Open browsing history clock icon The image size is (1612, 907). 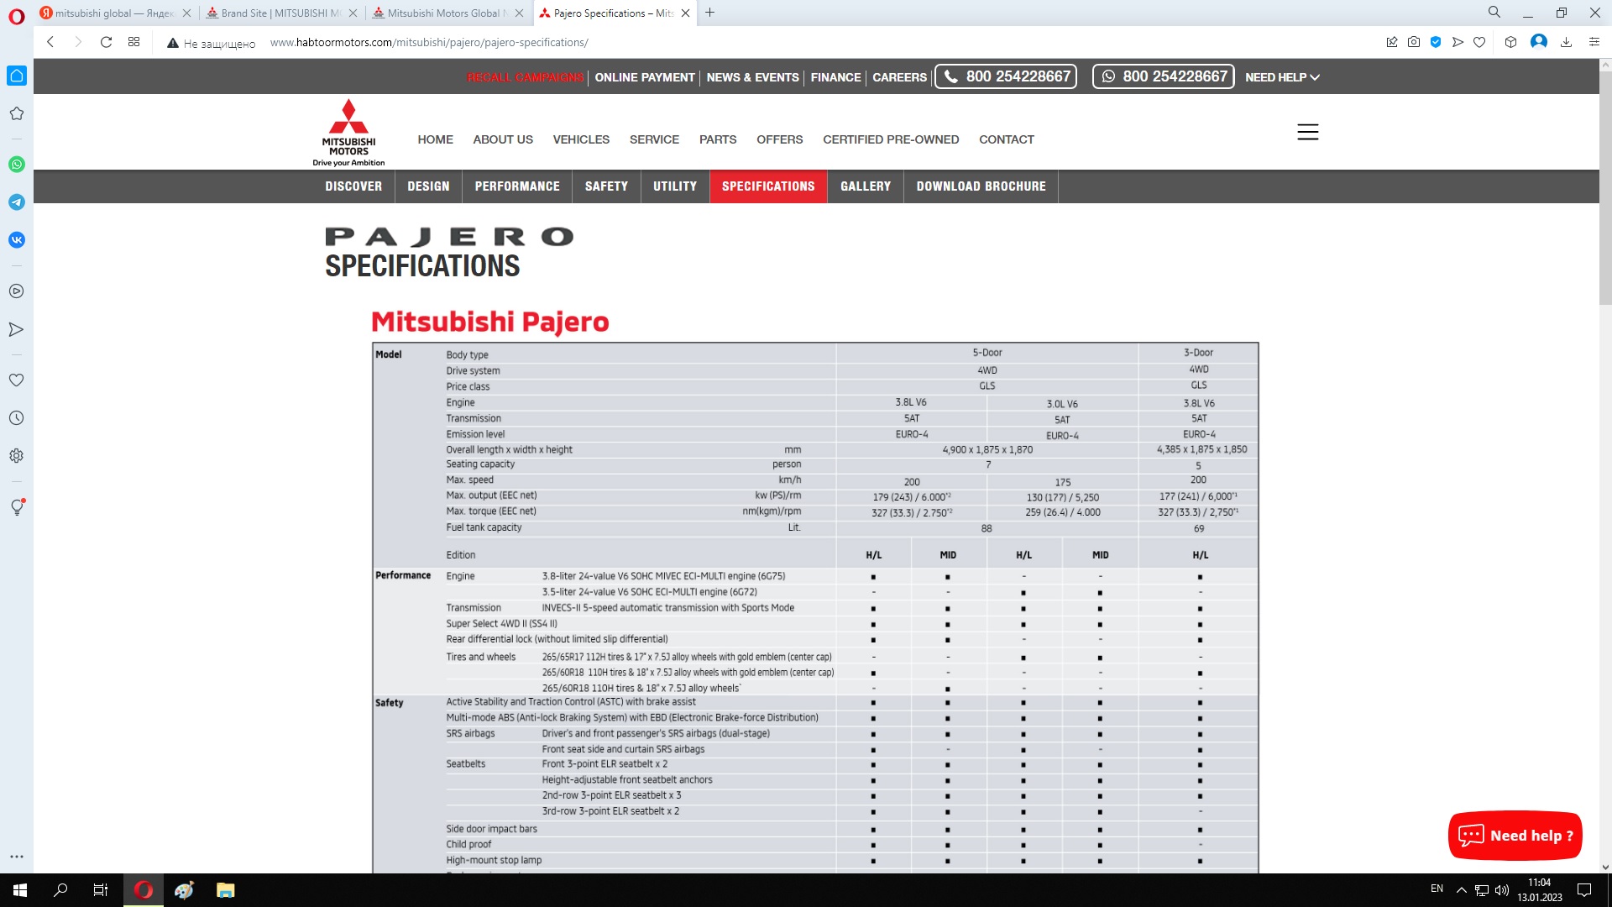(17, 418)
